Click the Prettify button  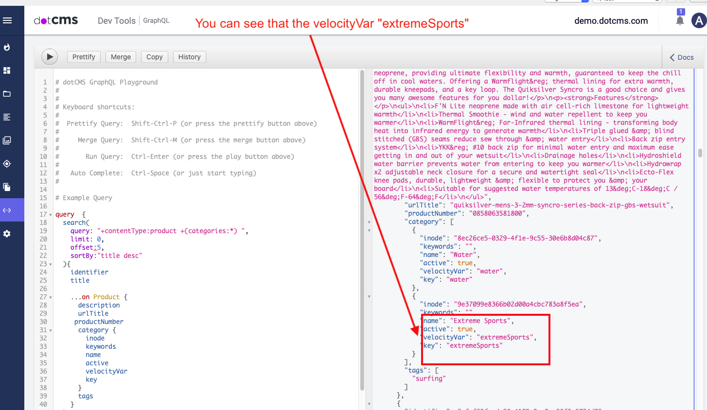tap(83, 57)
